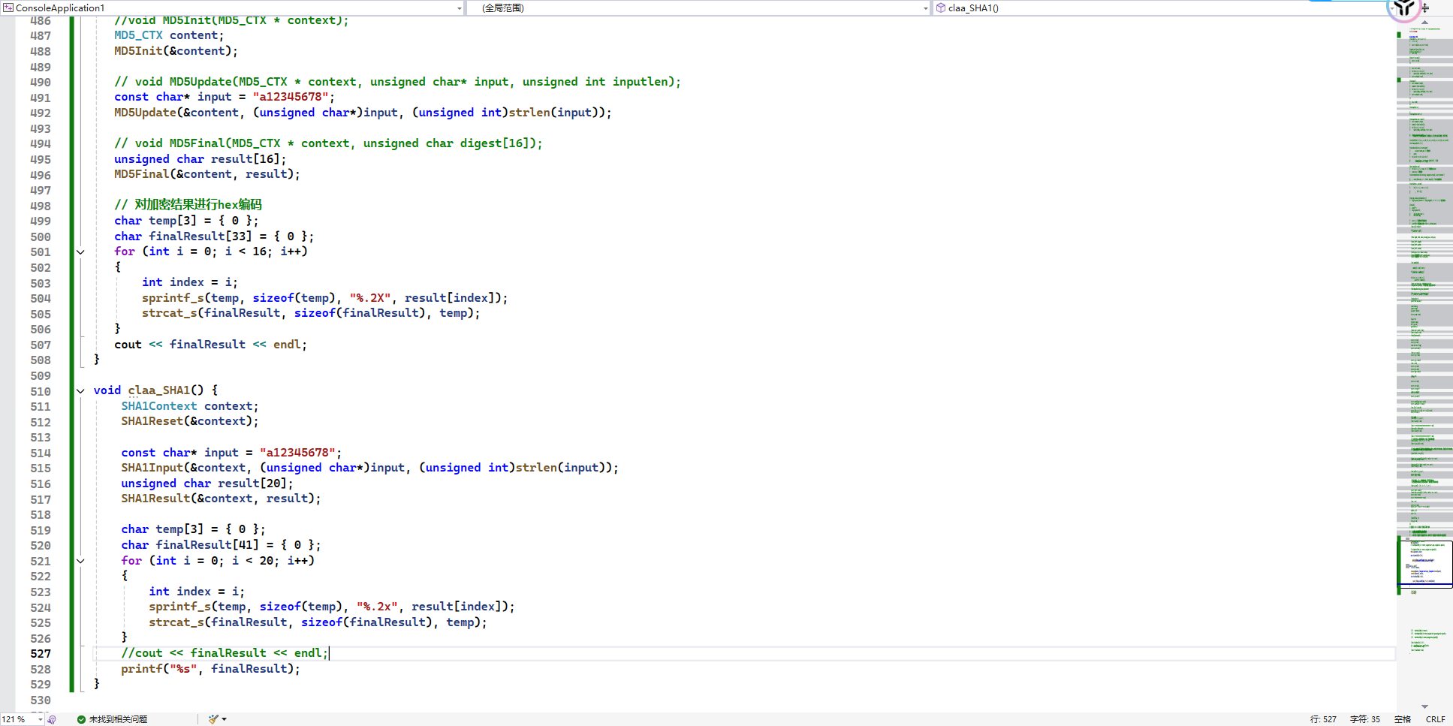
Task: Open the code cleanup profile dropdown arrow
Action: 224,719
